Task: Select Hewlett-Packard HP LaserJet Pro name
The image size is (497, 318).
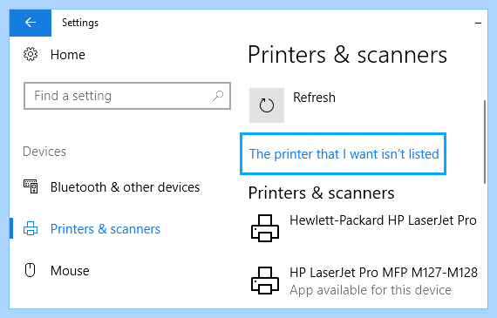Action: (383, 220)
